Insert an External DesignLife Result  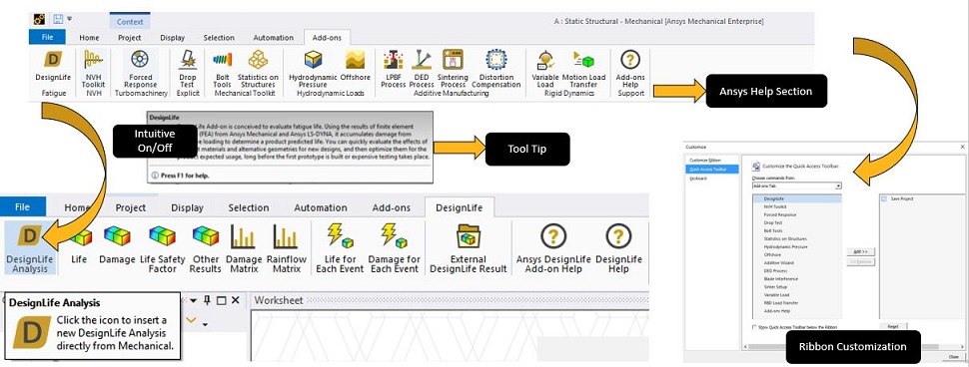click(x=468, y=248)
